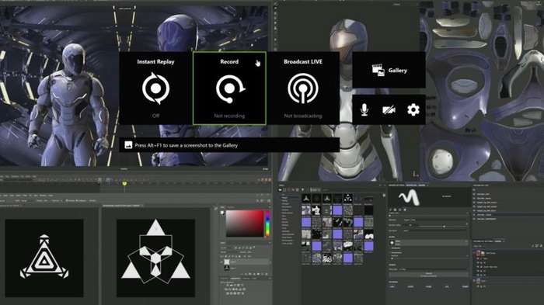Switch to the Swatches tab in Photoshop
The height and width of the screenshot is (305, 544).
pyautogui.click(x=232, y=207)
